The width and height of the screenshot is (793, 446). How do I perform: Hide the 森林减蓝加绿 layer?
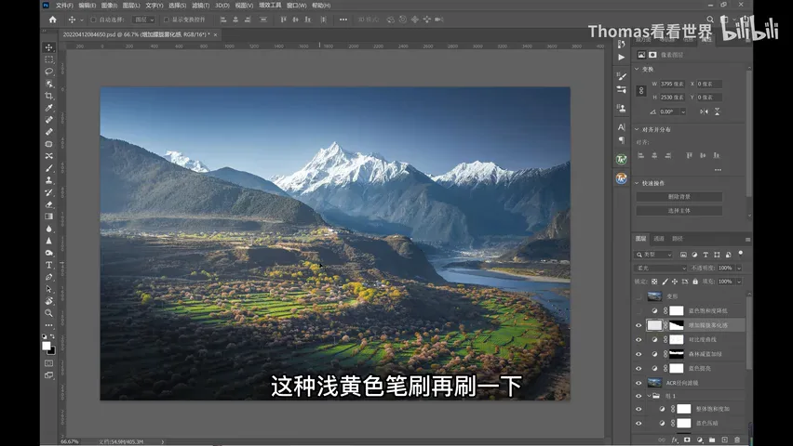pyautogui.click(x=638, y=354)
